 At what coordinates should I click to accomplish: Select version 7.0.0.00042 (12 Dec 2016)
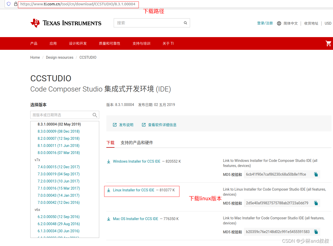click(59, 203)
